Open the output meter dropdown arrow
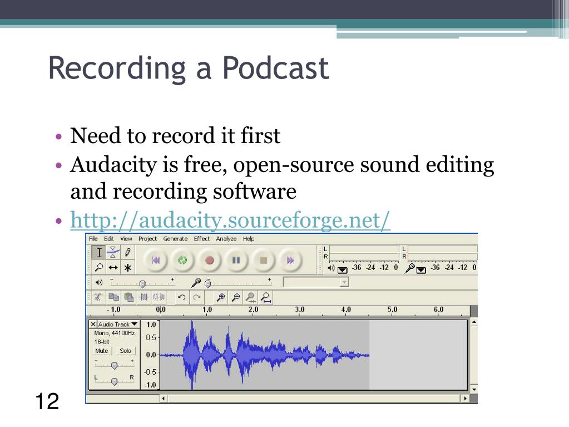This screenshot has width=569, height=427. (x=342, y=270)
